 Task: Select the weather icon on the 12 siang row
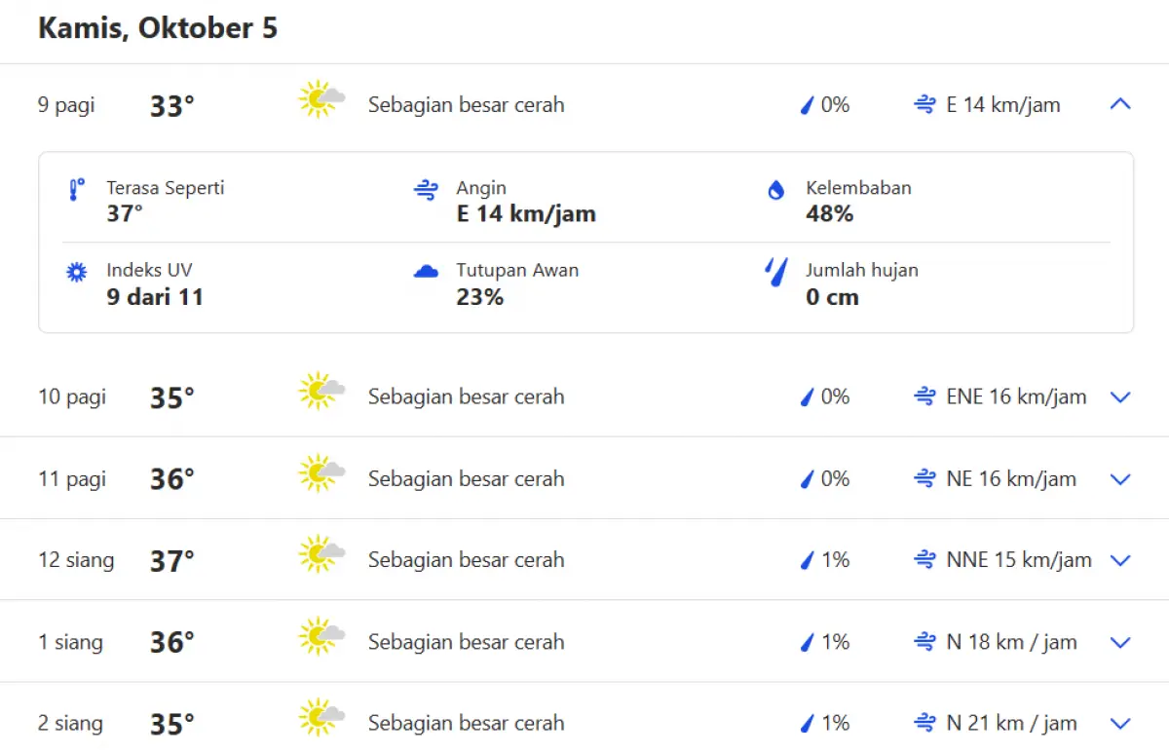pos(321,559)
